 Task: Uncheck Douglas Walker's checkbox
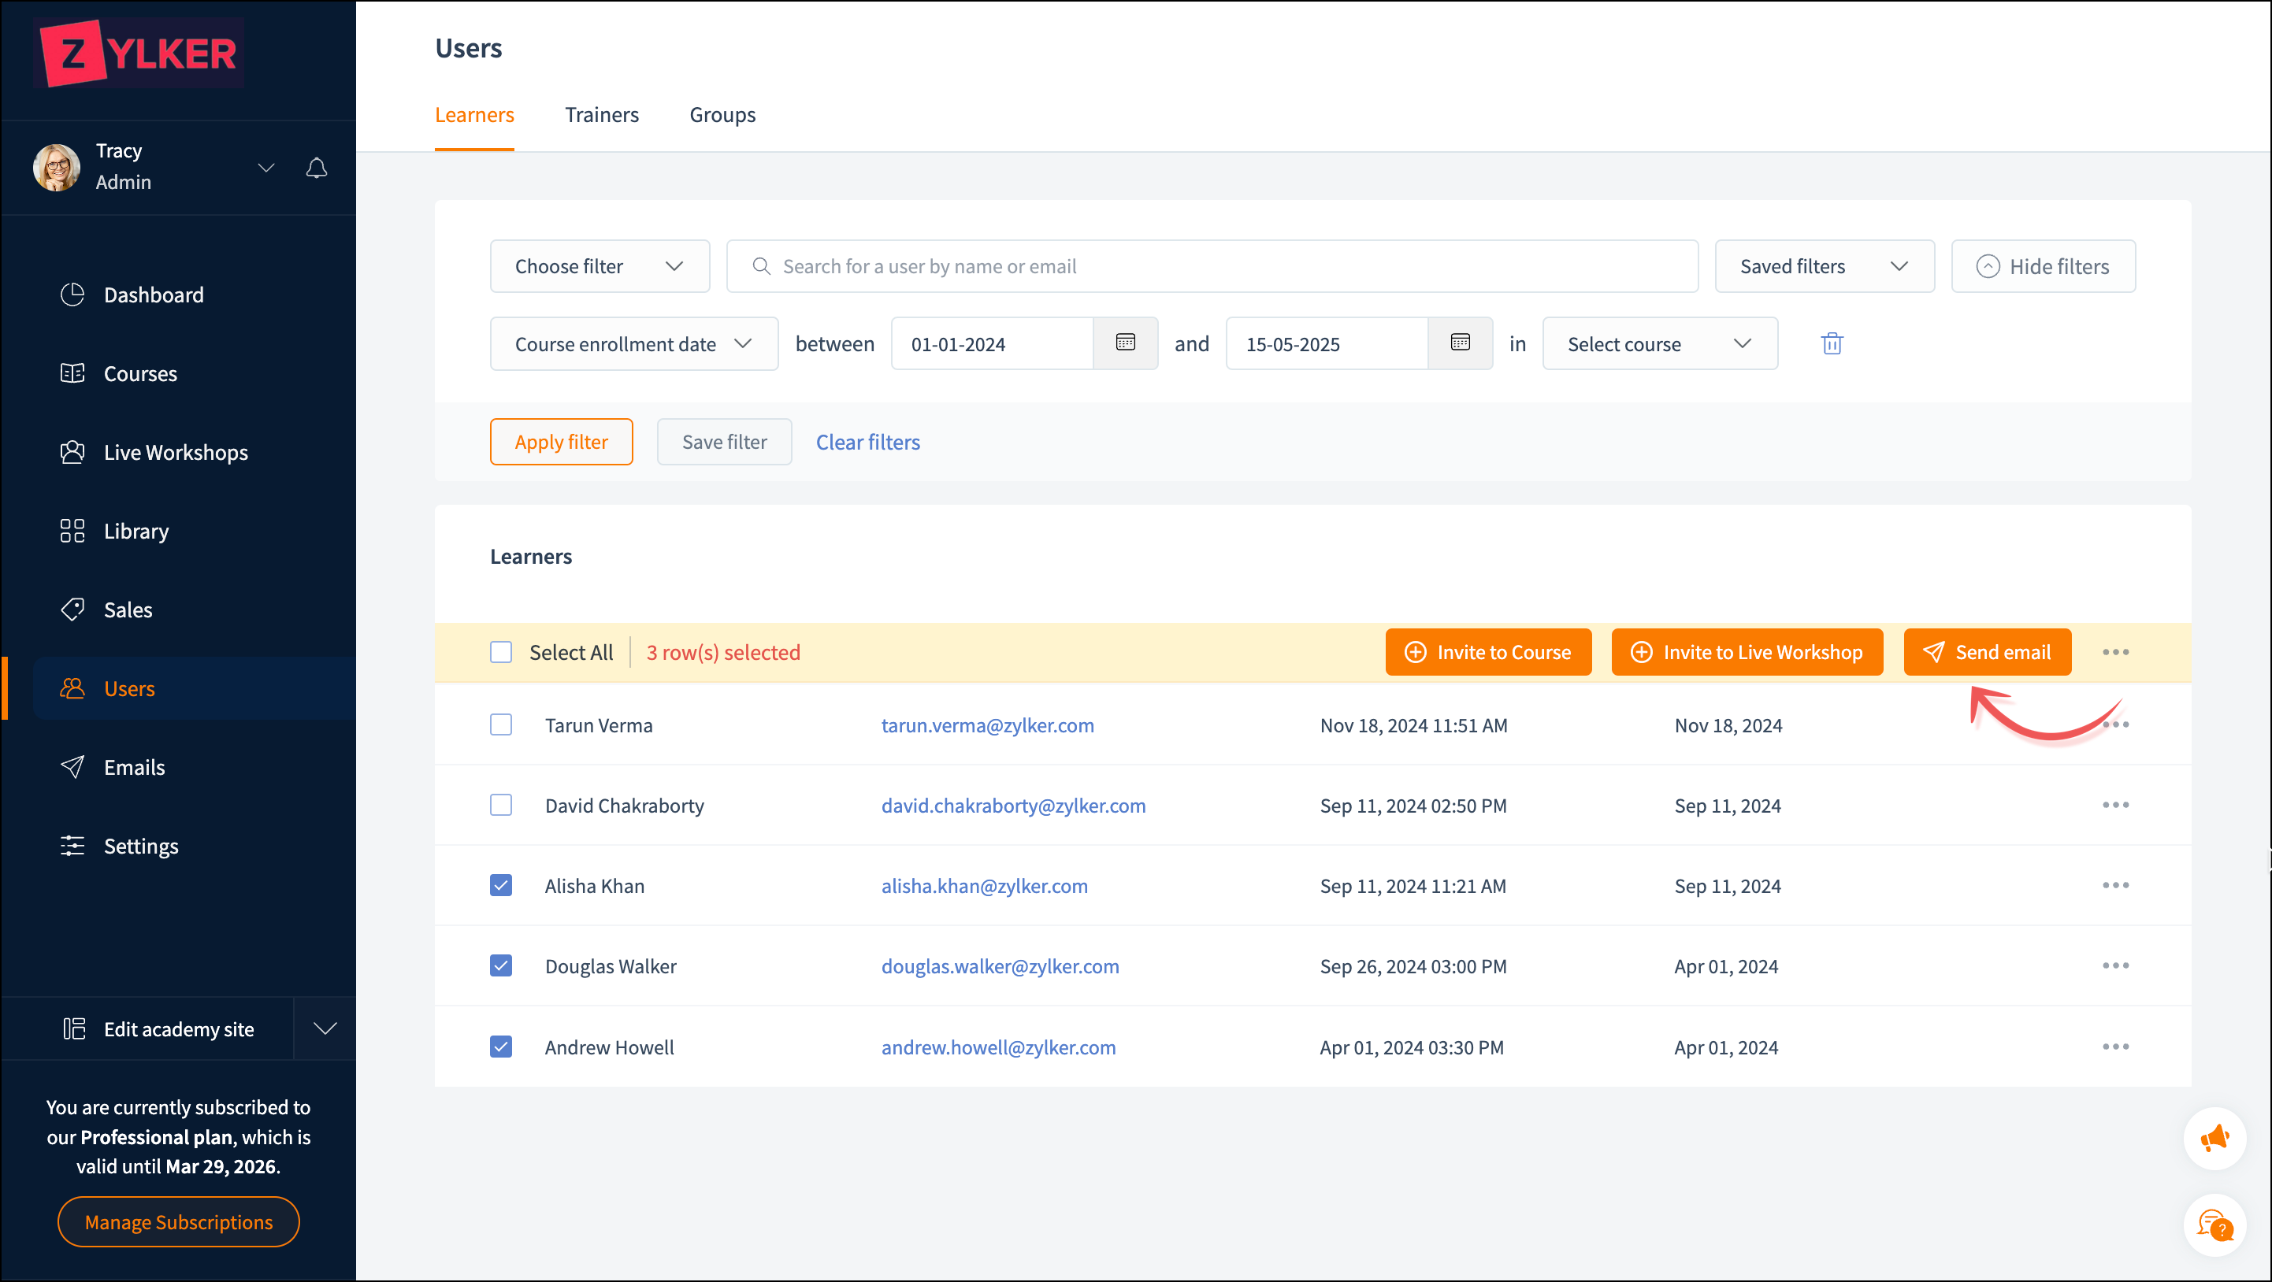[x=501, y=966]
